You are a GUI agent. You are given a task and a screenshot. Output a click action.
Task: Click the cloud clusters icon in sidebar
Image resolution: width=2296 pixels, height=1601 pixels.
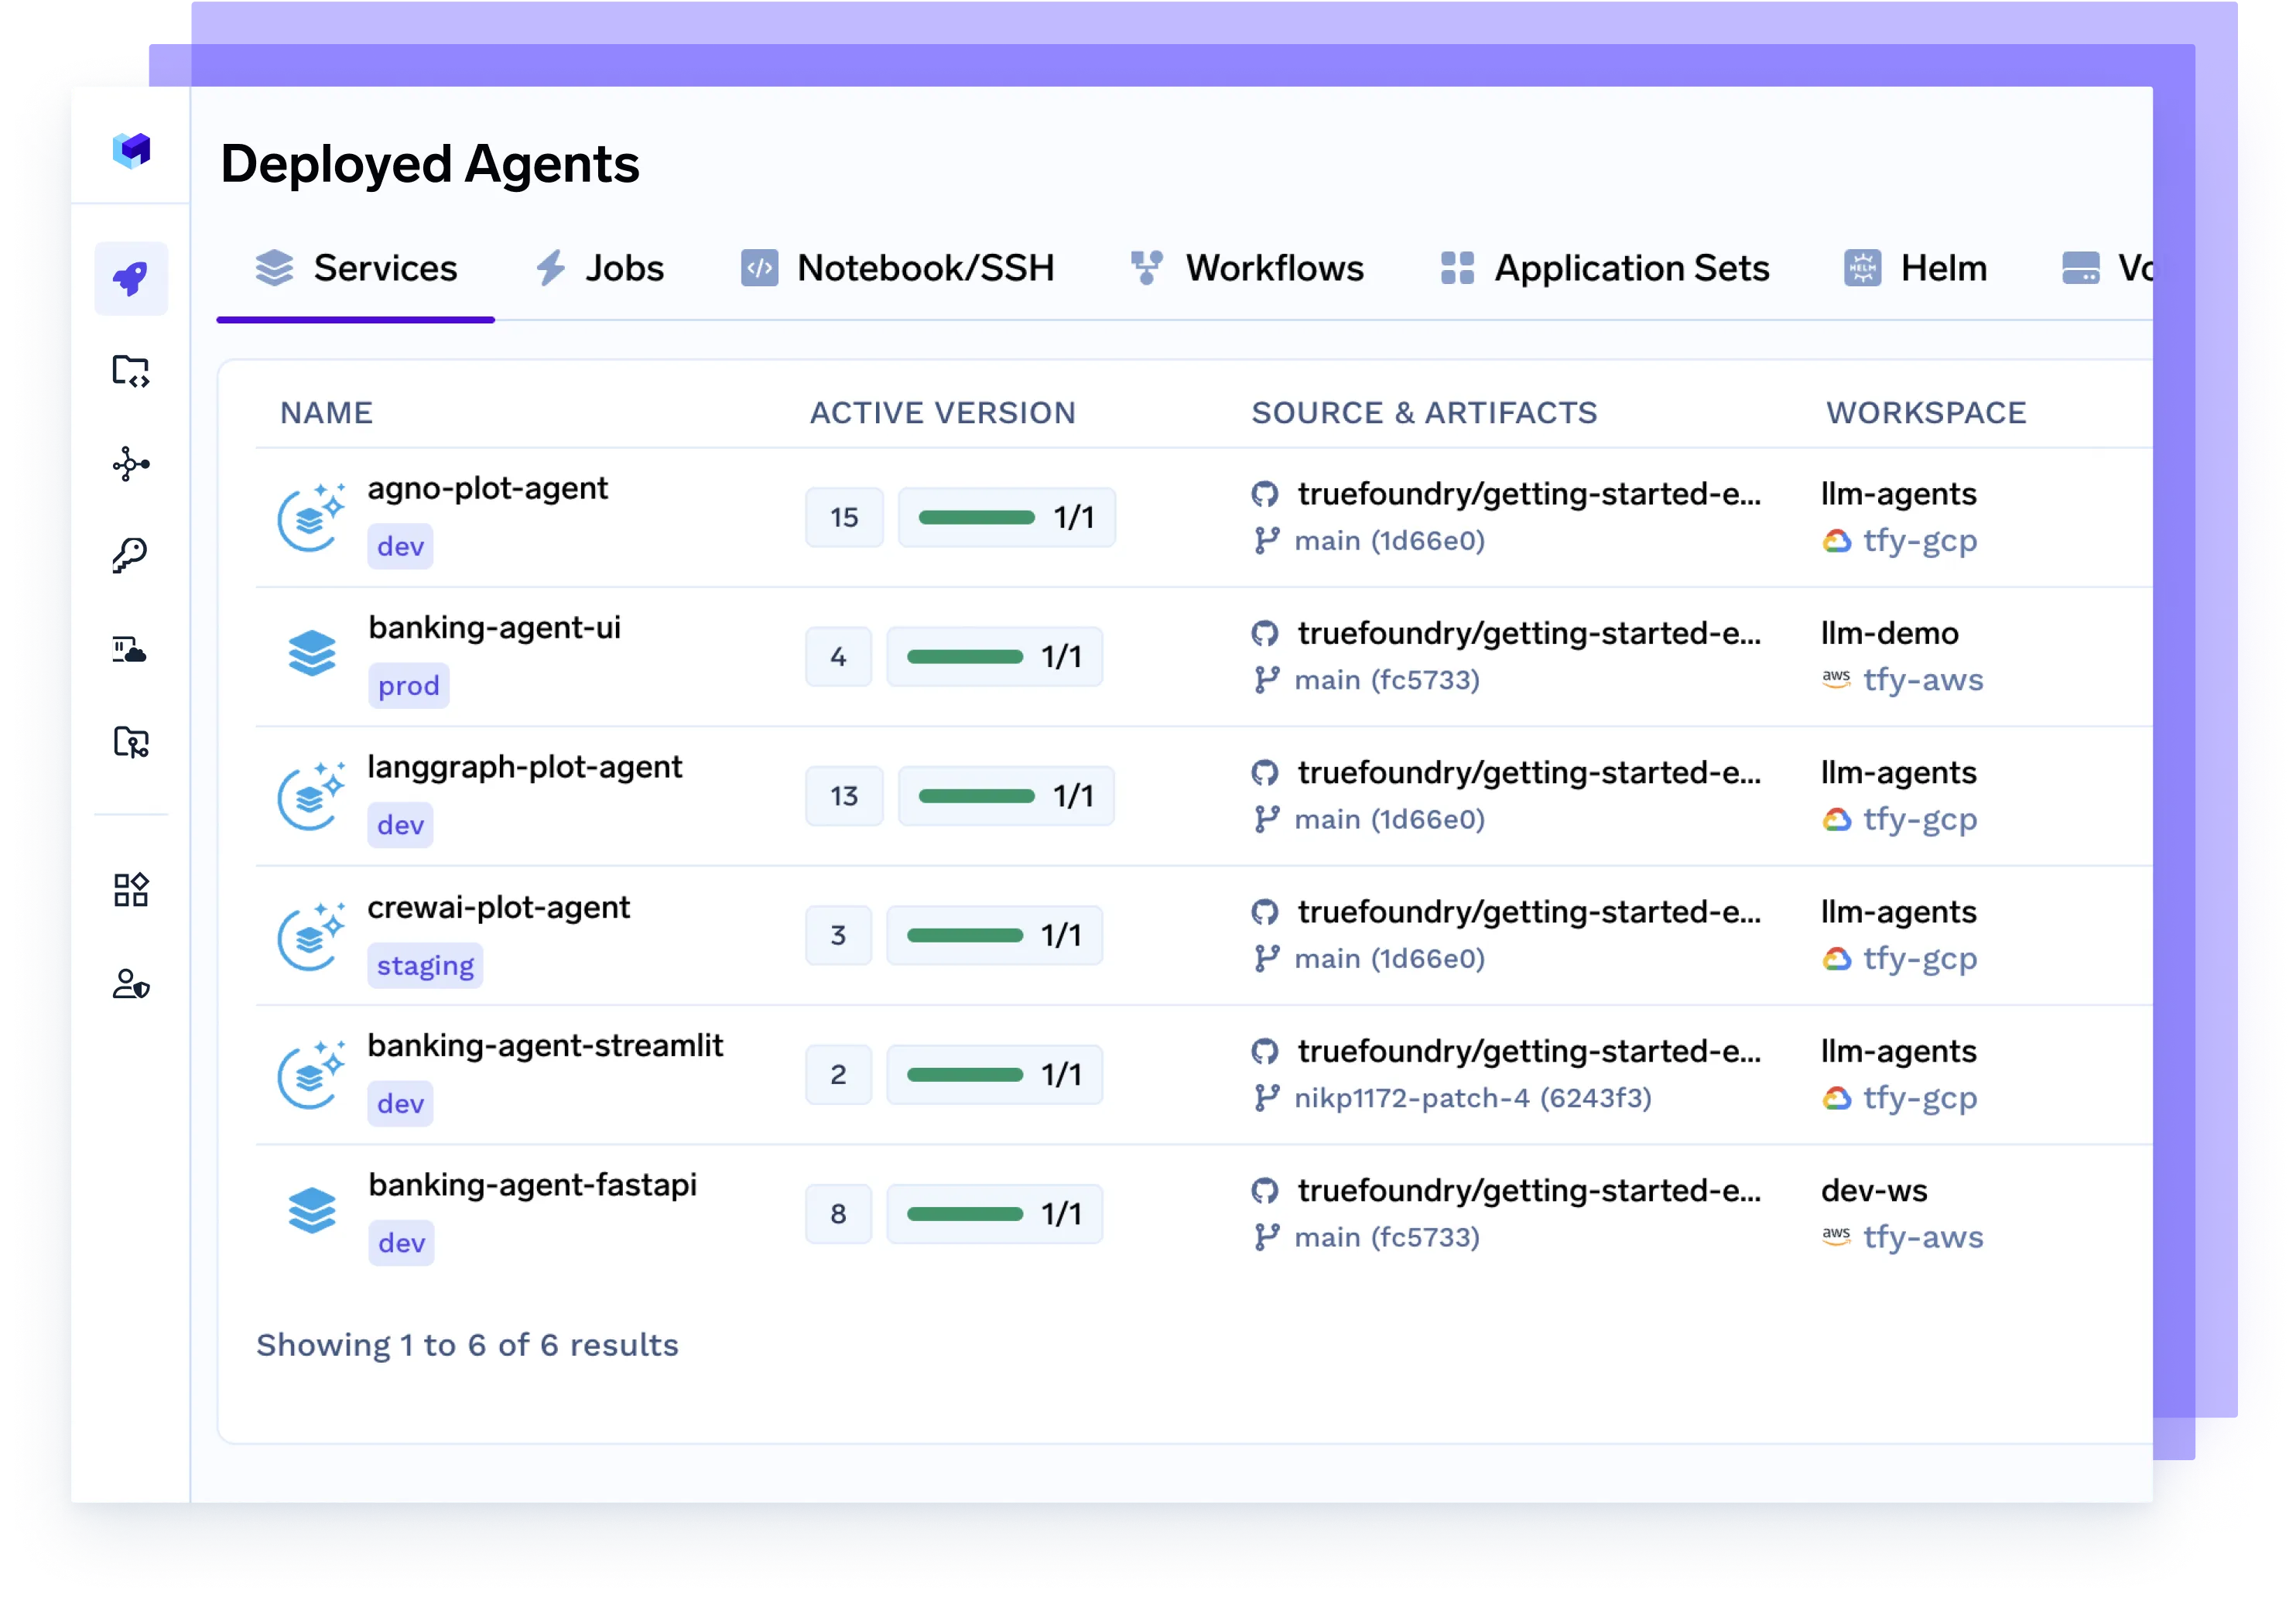(130, 650)
